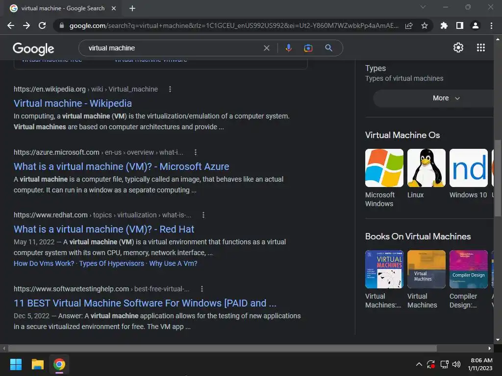The width and height of the screenshot is (502, 376).
Task: Click the Chrome taskbar icon
Action: pyautogui.click(x=59, y=364)
